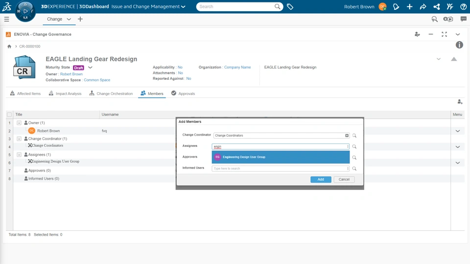Go to home breadcrumb icon
The height and width of the screenshot is (264, 470).
[x=9, y=47]
